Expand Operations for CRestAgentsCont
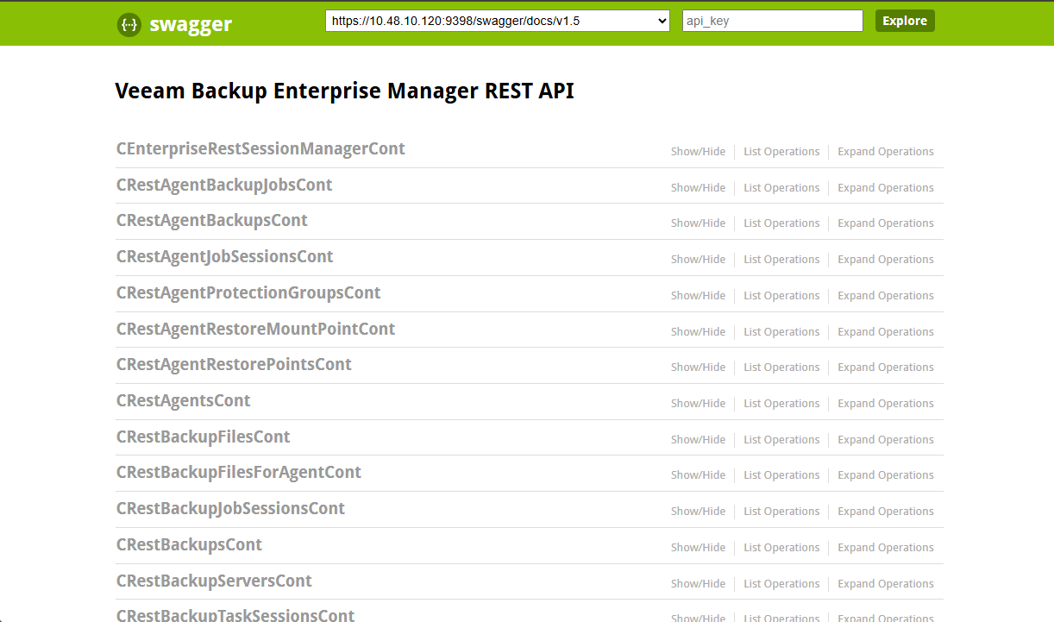1054x622 pixels. (x=886, y=404)
